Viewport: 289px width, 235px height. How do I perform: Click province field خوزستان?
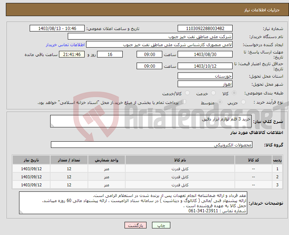coord(205,76)
